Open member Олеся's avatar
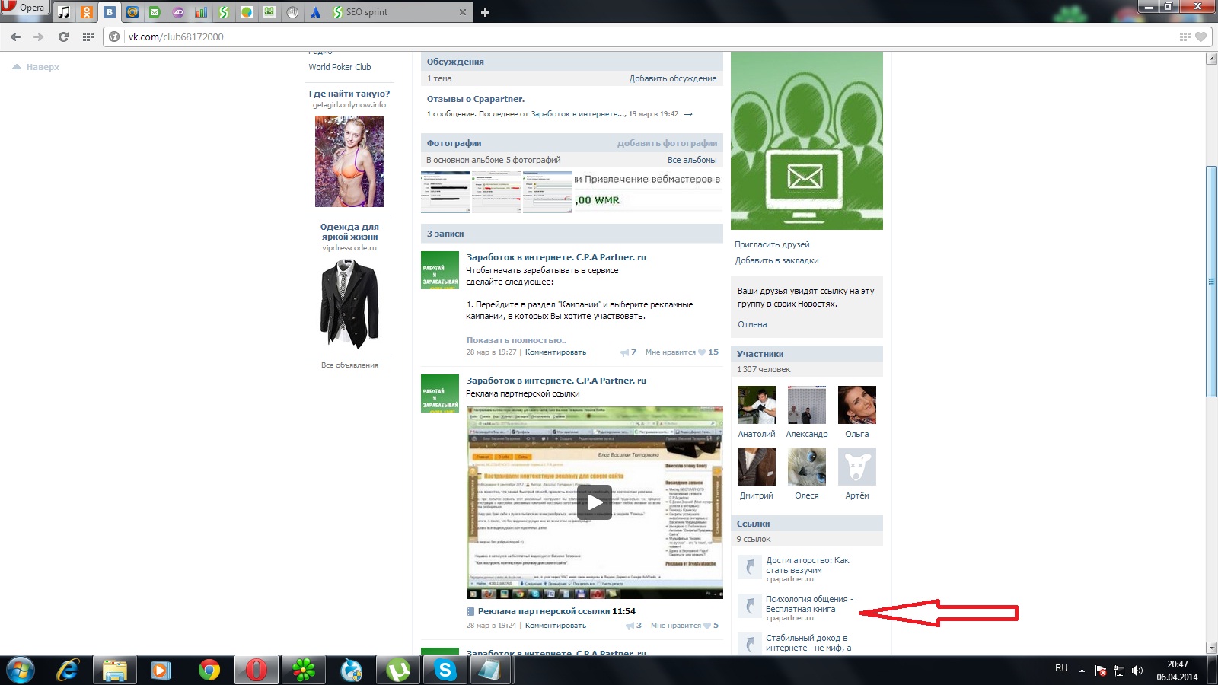Viewport: 1218px width, 685px height. 807,467
